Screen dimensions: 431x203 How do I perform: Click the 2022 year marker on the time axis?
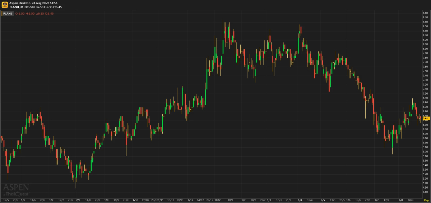point(217,200)
